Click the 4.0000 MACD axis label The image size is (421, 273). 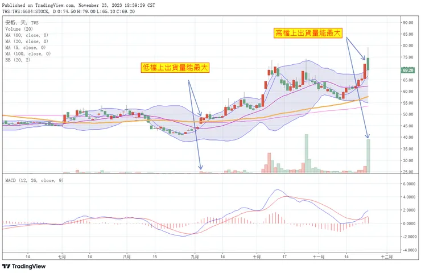click(x=409, y=197)
